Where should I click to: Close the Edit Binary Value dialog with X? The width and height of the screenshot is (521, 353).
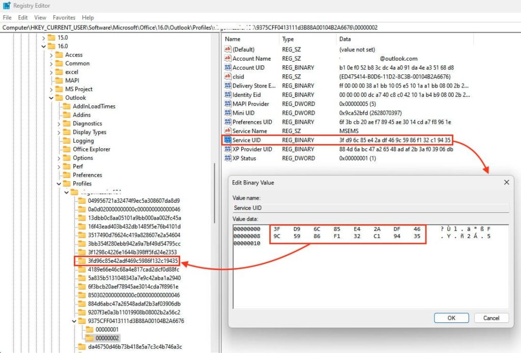(x=506, y=182)
